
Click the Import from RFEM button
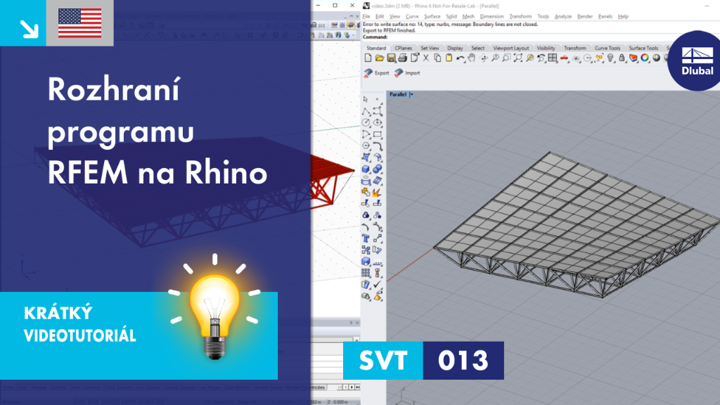coord(407,73)
